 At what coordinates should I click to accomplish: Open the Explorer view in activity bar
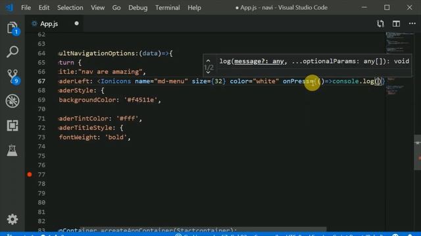coord(12,28)
